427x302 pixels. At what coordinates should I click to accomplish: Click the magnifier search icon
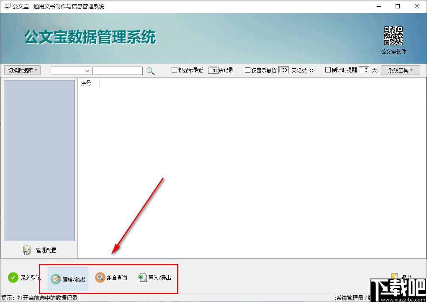[151, 71]
